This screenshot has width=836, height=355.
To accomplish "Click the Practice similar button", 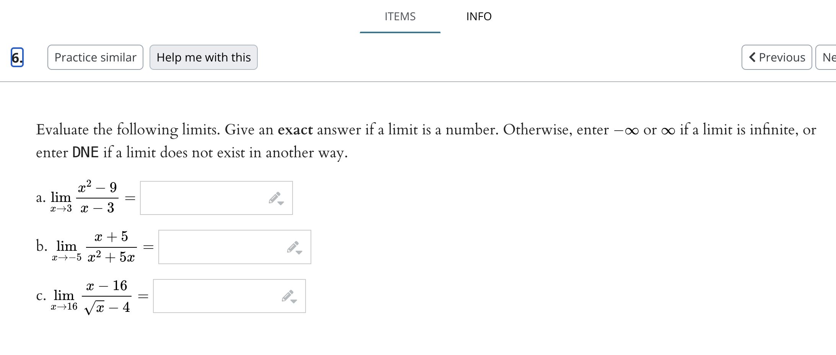I will pyautogui.click(x=95, y=57).
